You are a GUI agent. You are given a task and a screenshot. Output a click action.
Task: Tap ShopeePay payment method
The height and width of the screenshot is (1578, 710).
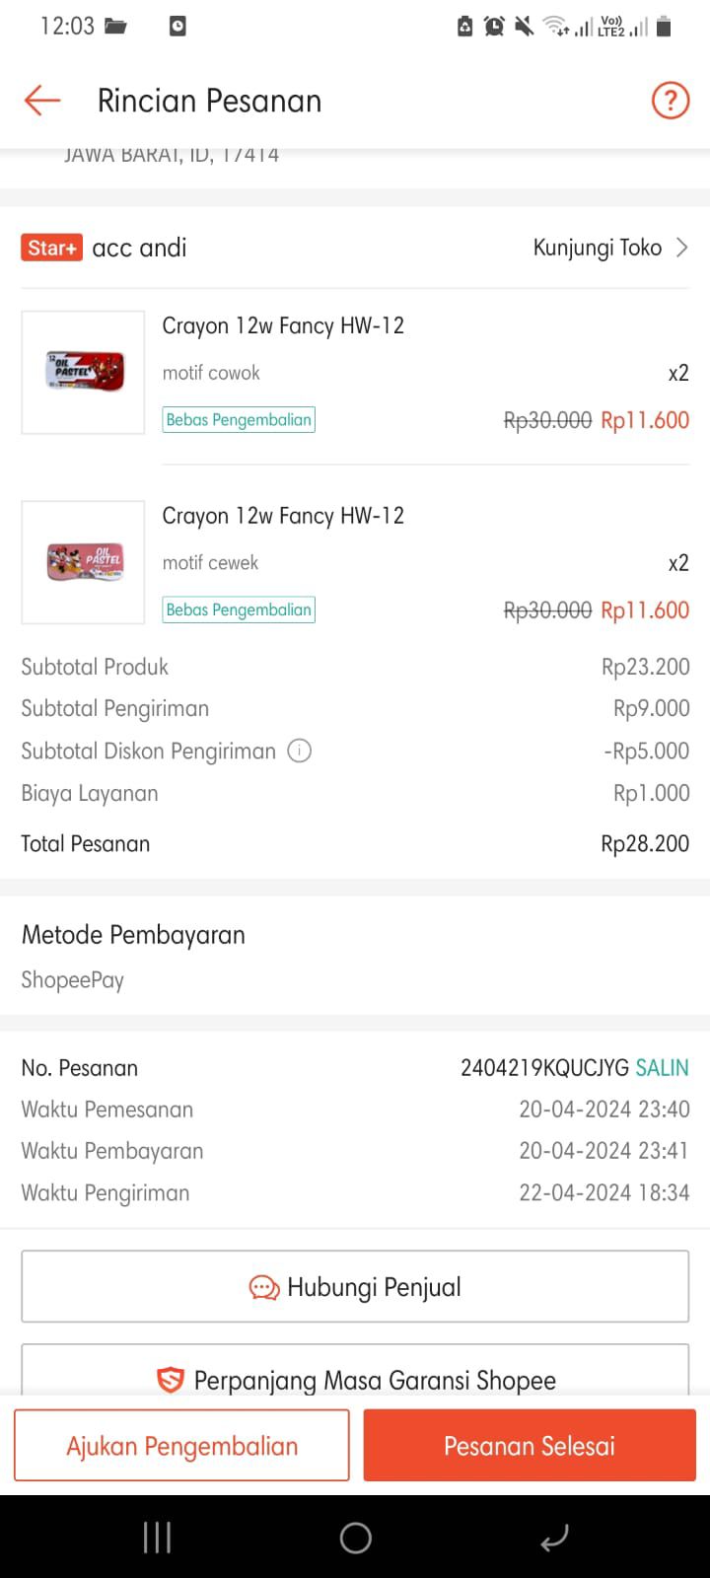[x=73, y=980]
